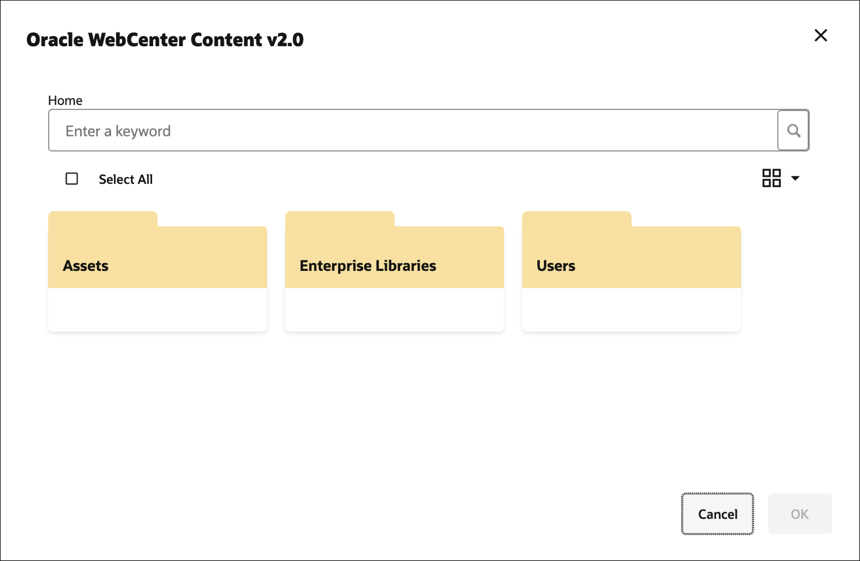Click the Select All label text
The width and height of the screenshot is (860, 561).
126,180
